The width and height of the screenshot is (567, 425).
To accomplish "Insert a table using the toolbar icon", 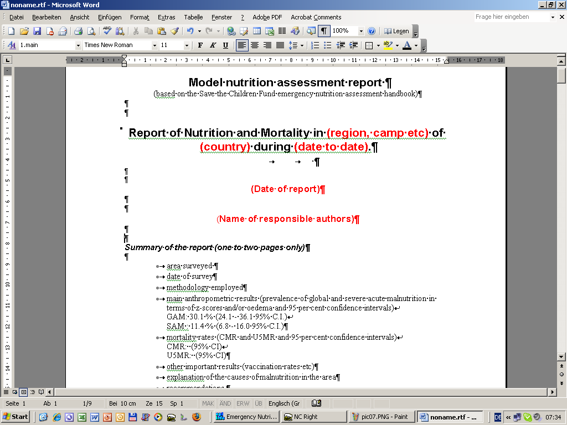I will pyautogui.click(x=256, y=31).
